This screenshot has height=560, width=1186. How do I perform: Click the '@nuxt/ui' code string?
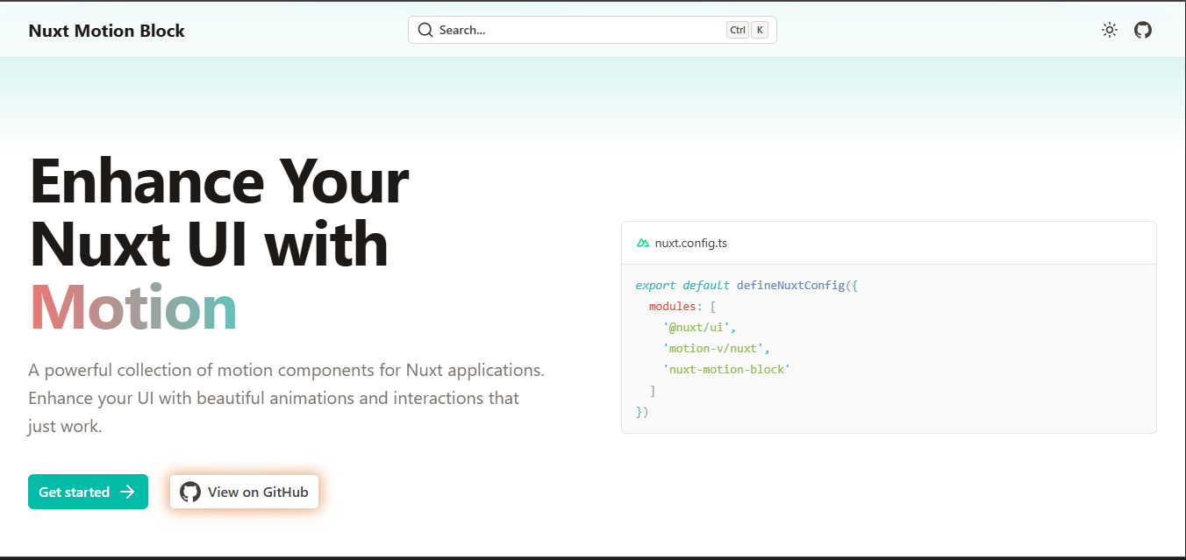click(700, 327)
